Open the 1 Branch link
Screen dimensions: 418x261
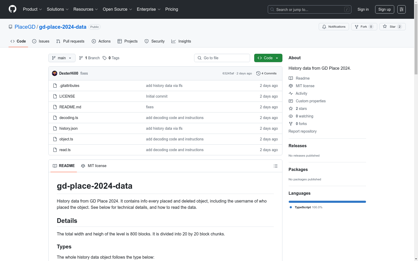point(89,58)
